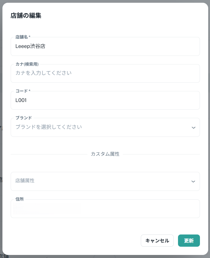Click the 店舗名 field label

click(x=21, y=37)
